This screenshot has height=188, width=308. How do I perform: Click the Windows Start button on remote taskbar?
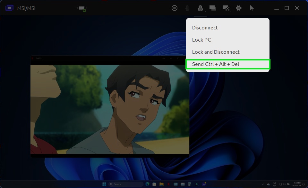104,184
